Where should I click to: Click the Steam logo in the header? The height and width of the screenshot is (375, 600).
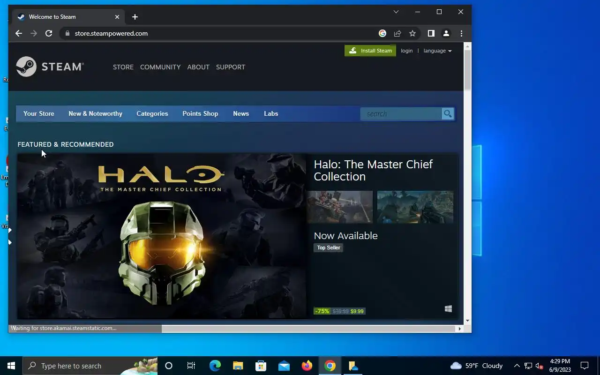(x=50, y=67)
